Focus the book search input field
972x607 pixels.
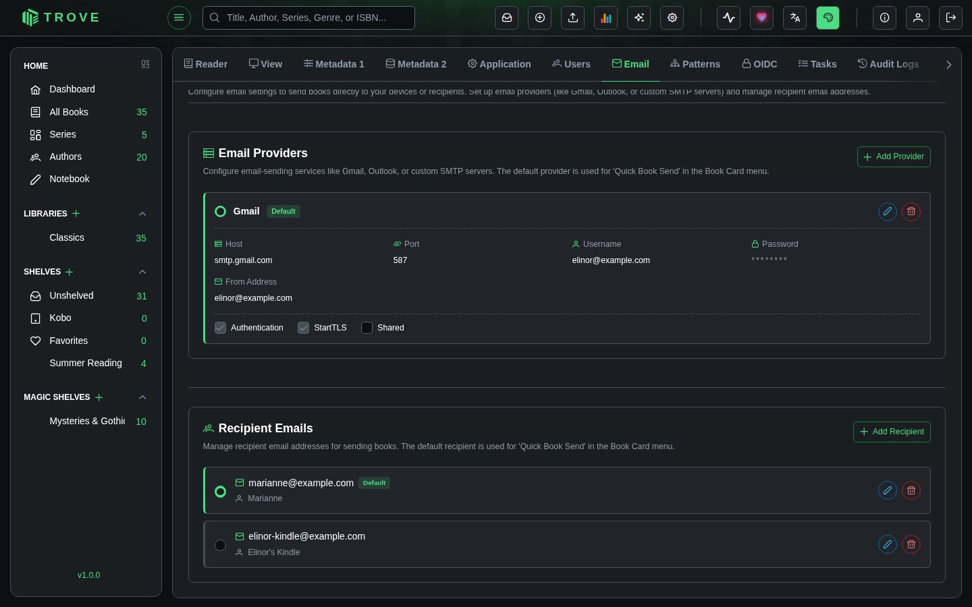(308, 18)
